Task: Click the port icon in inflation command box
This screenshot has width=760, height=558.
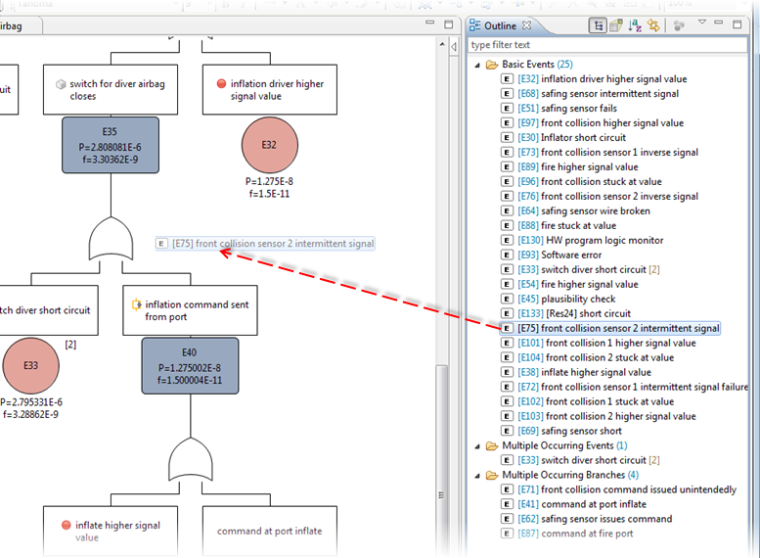Action: coord(137,304)
